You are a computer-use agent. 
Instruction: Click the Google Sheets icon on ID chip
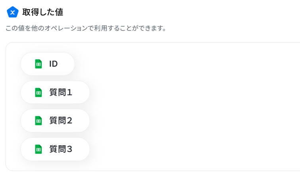point(38,64)
